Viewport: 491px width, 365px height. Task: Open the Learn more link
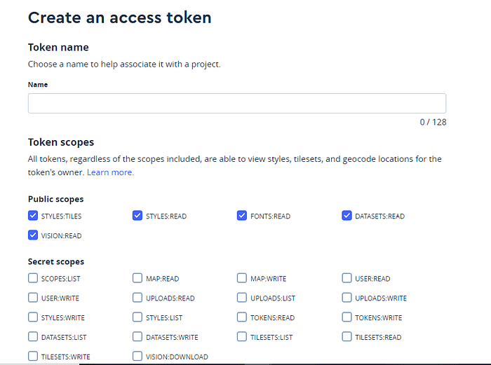point(110,172)
